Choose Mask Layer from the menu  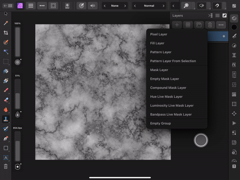[177, 70]
